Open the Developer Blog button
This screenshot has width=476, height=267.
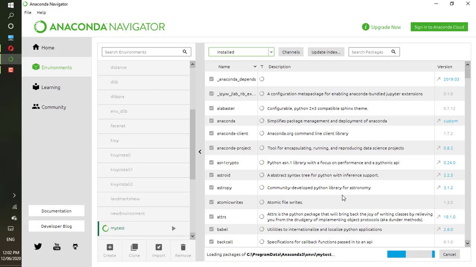(57, 226)
